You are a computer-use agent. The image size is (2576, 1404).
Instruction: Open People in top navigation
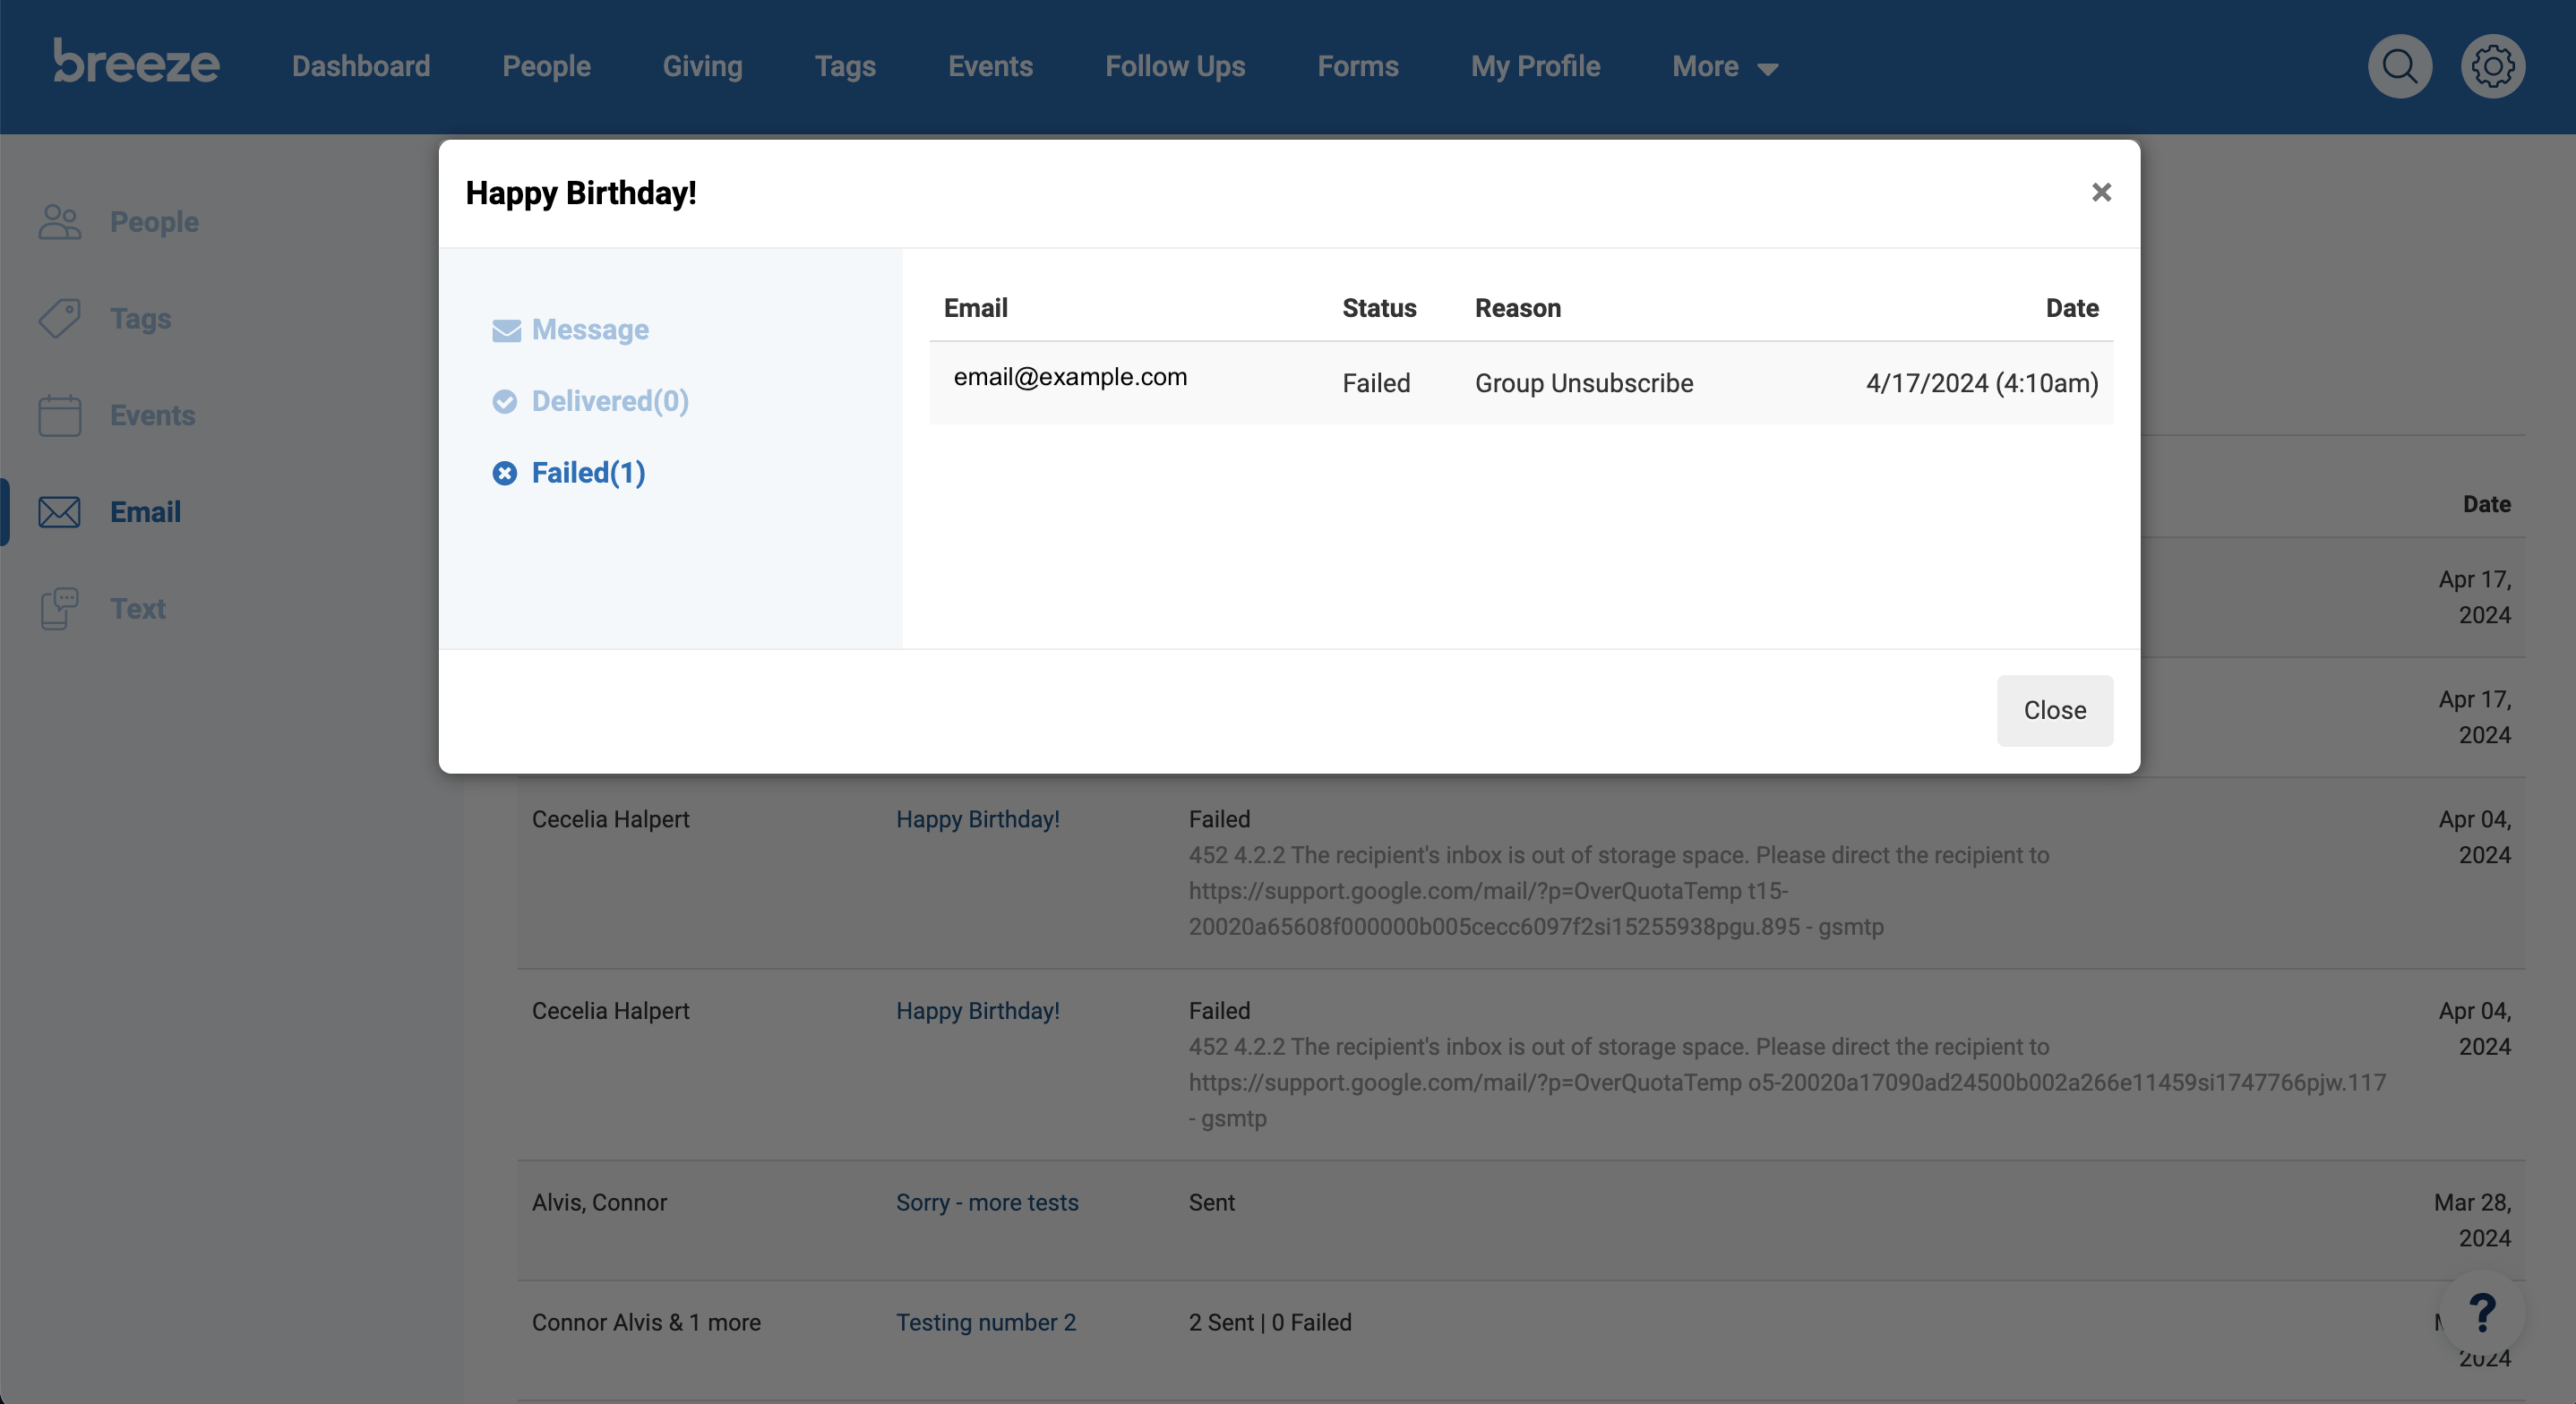click(546, 66)
